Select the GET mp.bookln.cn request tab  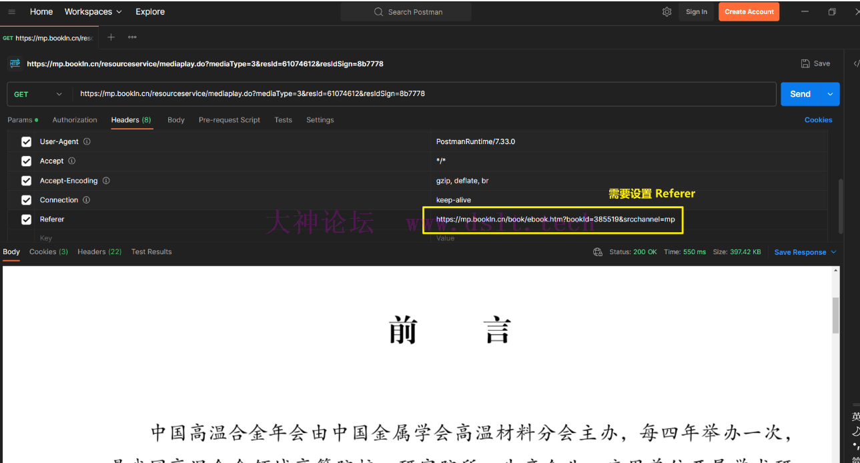pyautogui.click(x=49, y=38)
